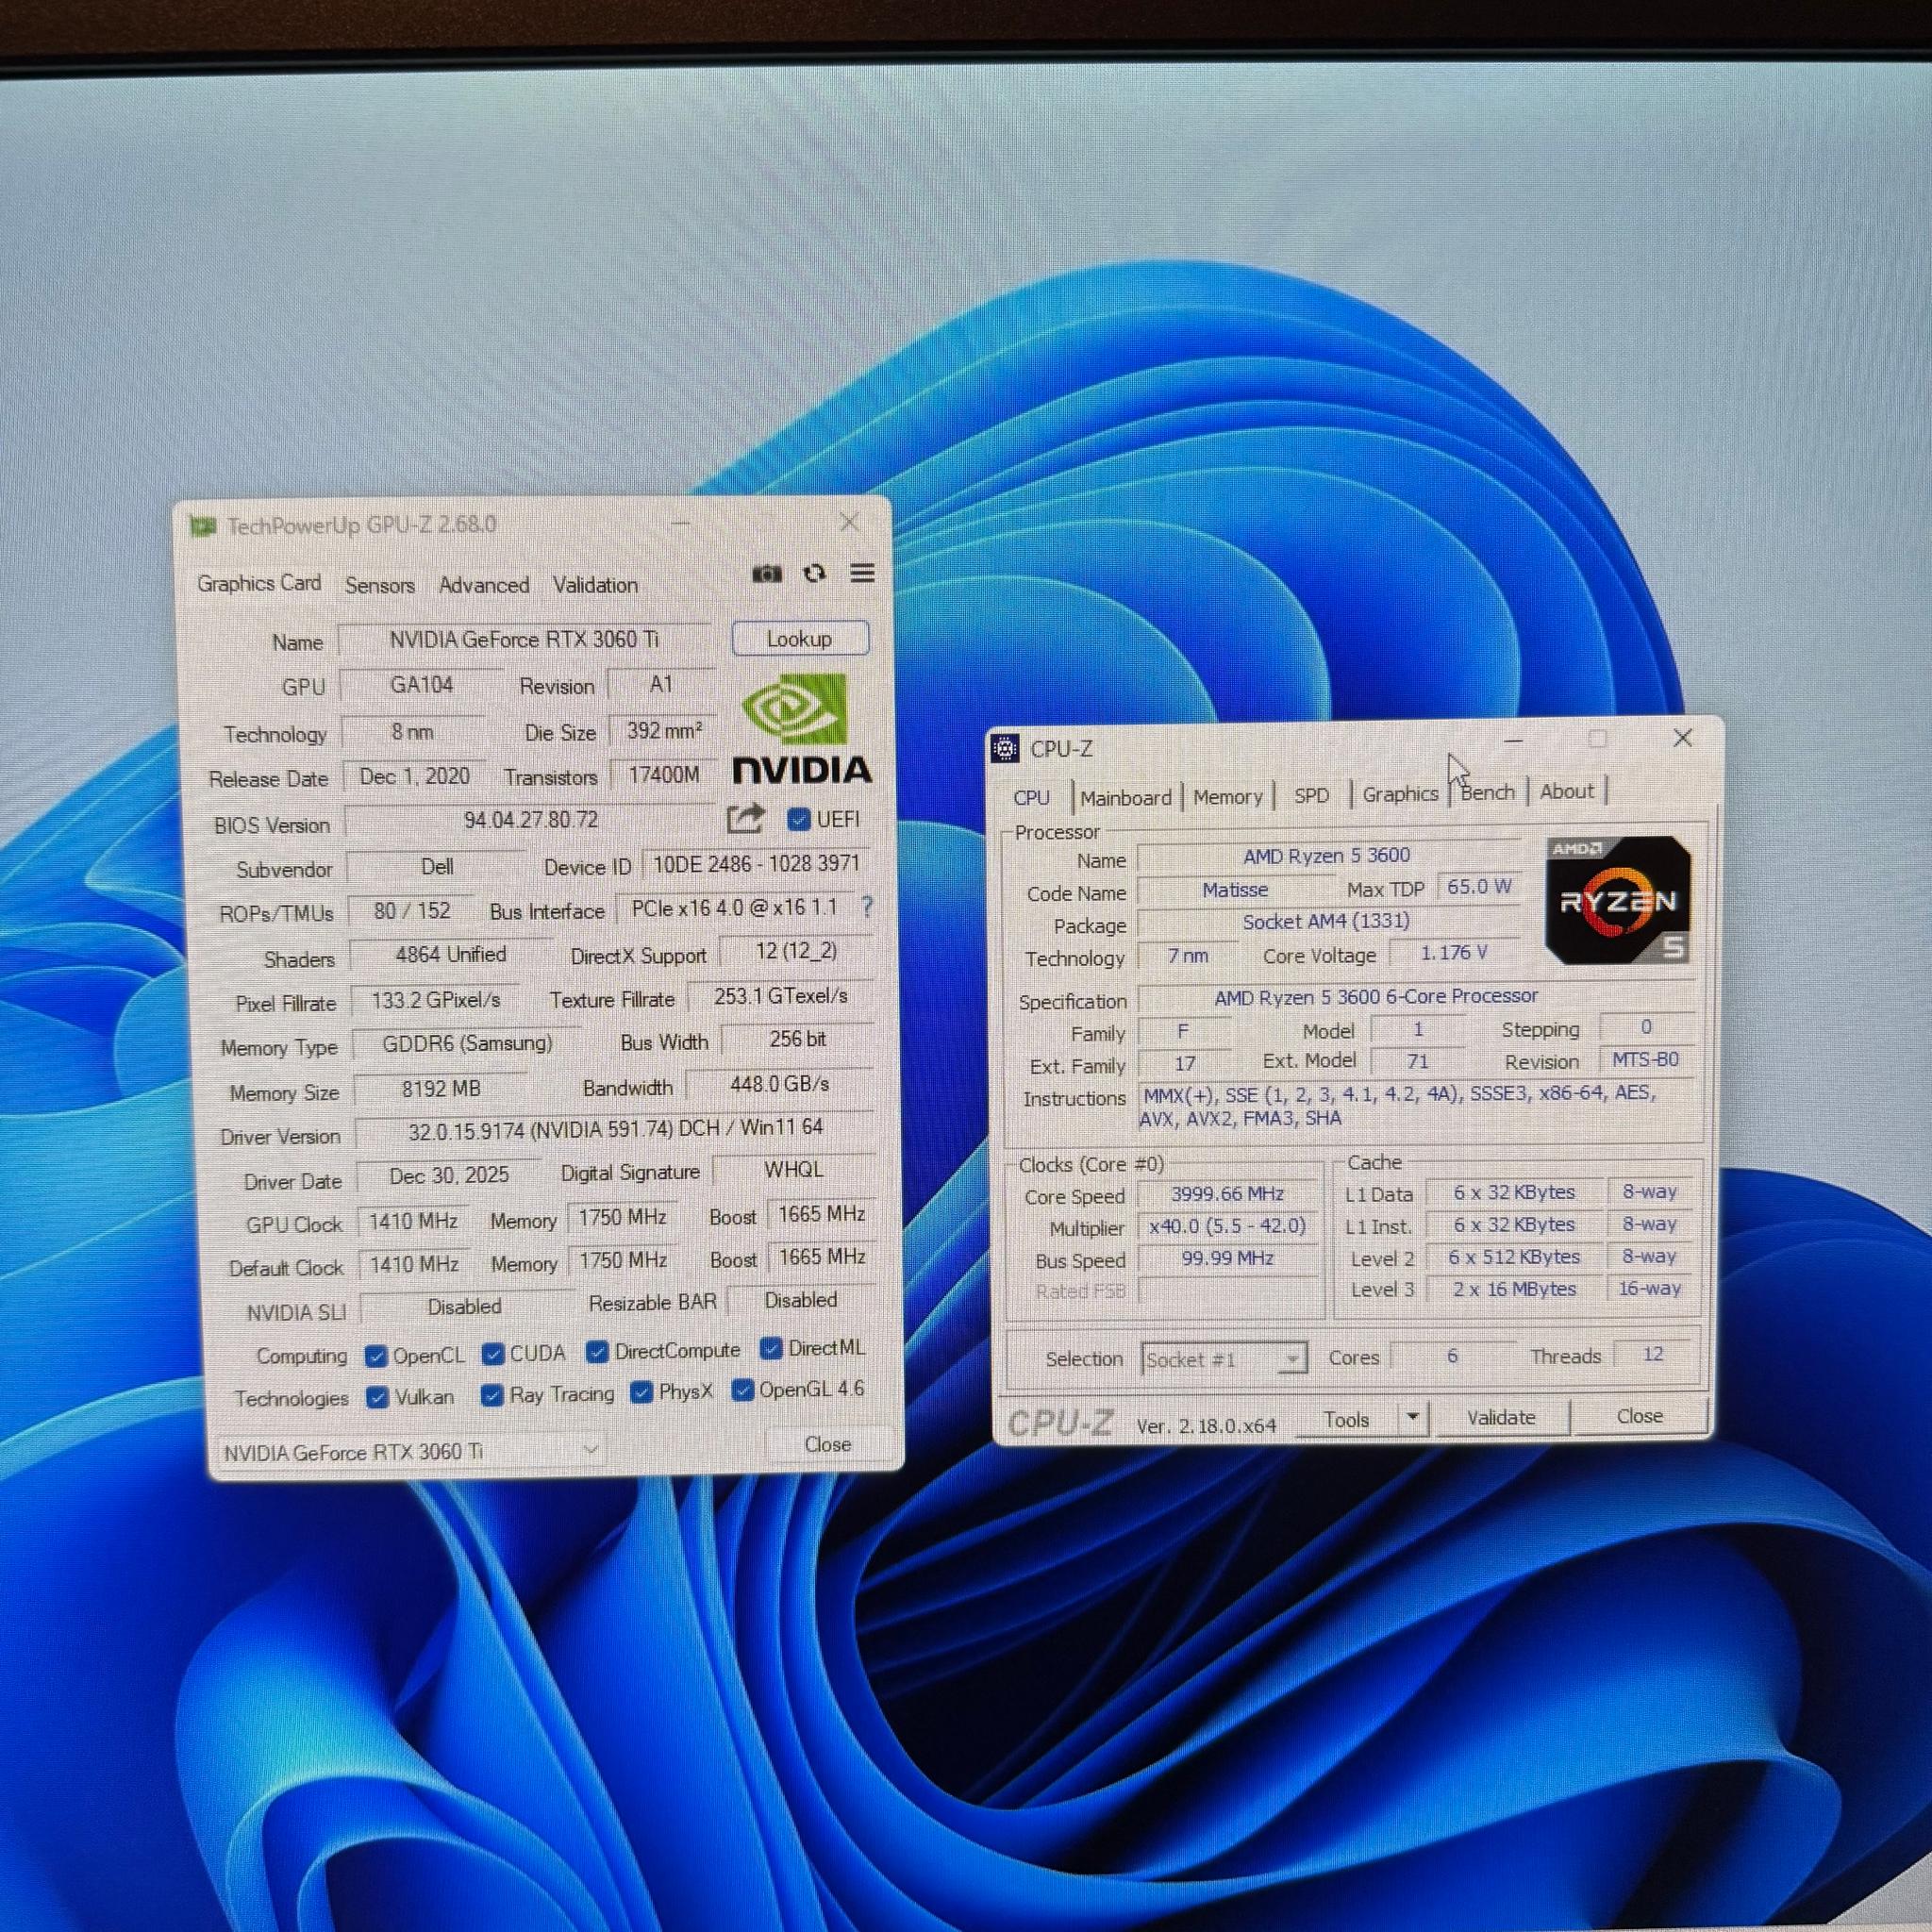Select the CPU tab in CPU-Z

pos(1032,798)
